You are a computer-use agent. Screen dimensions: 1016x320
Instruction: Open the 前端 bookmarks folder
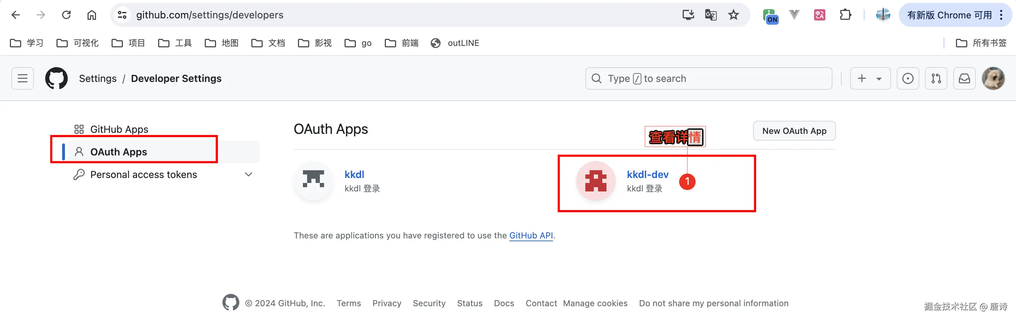click(401, 43)
